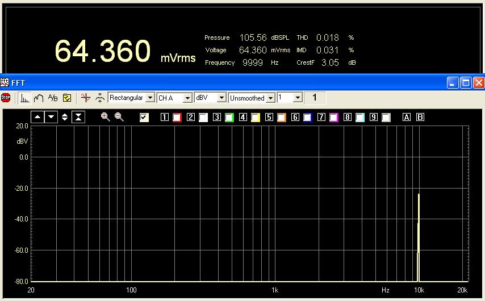Click the zoom in magnifier icon
The height and width of the screenshot is (301, 485).
[105, 117]
